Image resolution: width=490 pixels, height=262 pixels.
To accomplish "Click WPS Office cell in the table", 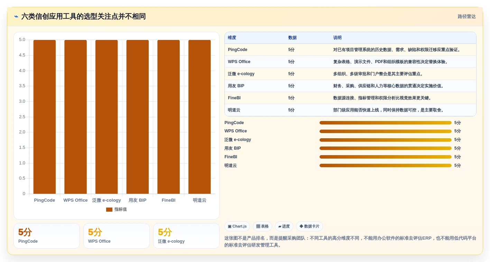I will coord(239,62).
